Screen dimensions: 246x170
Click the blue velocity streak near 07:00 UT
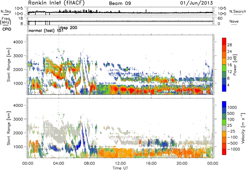[x=82, y=133]
